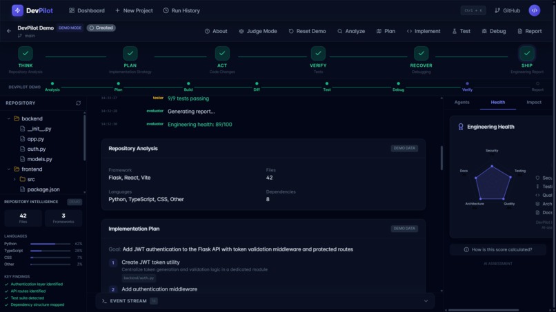Screen dimensions: 556x312
Task: Run the Debug action
Action: [494, 31]
